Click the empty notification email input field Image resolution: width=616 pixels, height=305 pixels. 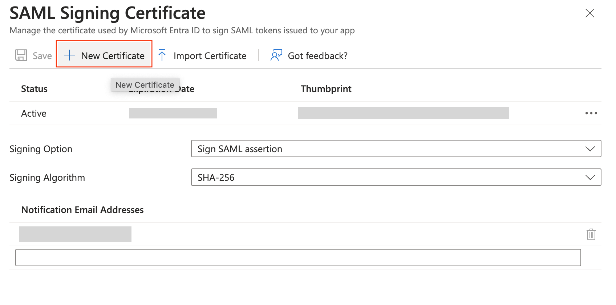tap(298, 258)
